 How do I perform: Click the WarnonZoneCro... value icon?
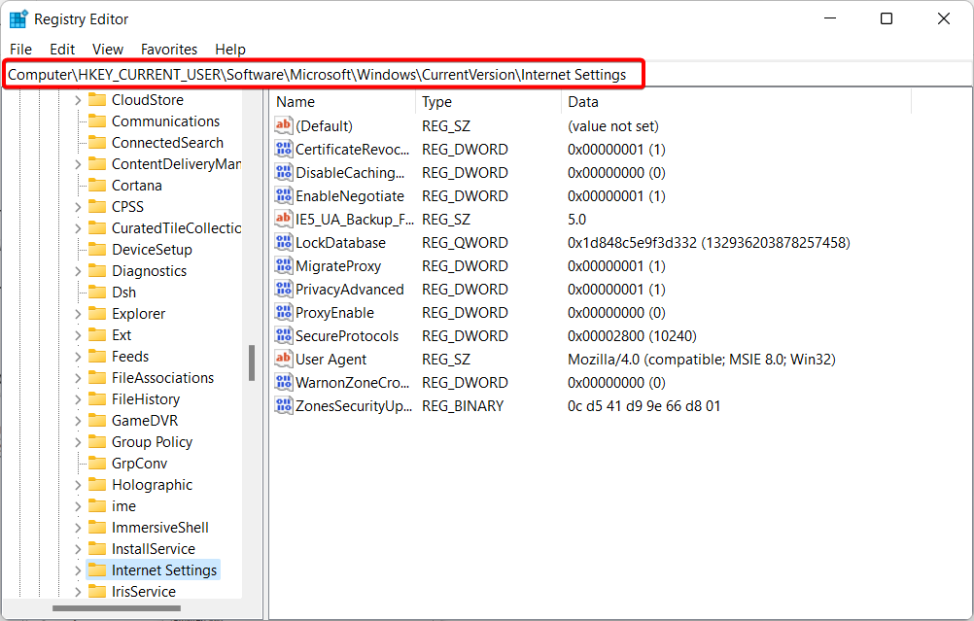click(x=283, y=382)
